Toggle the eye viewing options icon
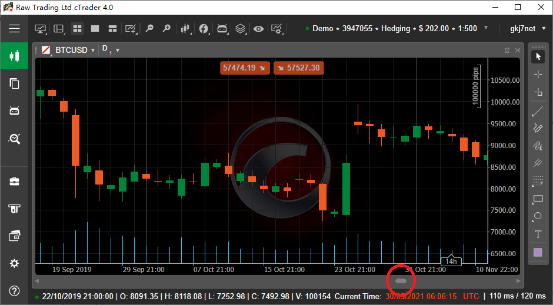The image size is (553, 305). click(x=258, y=29)
